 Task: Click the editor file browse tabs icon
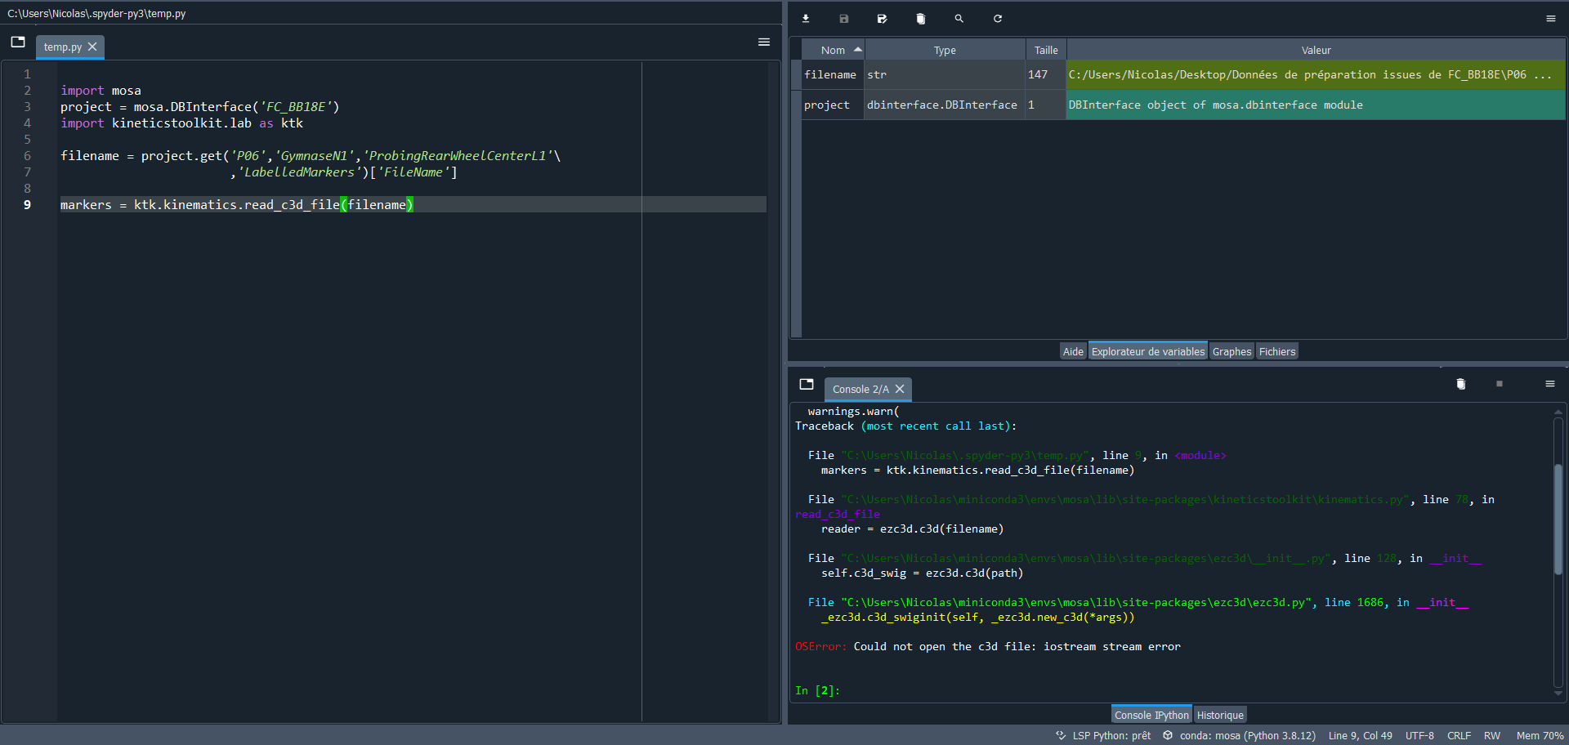click(18, 42)
